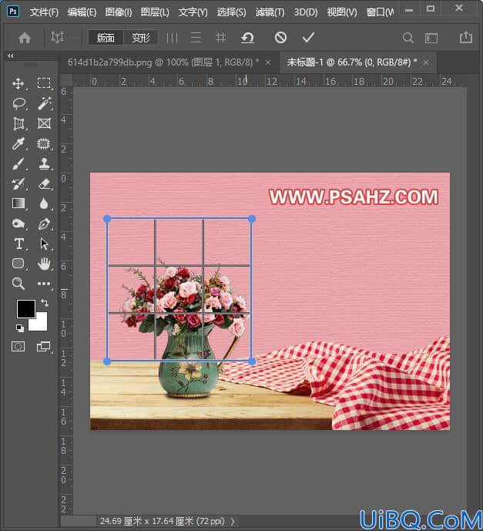This screenshot has width=483, height=531.
Task: Select the Eraser tool
Action: tap(45, 184)
